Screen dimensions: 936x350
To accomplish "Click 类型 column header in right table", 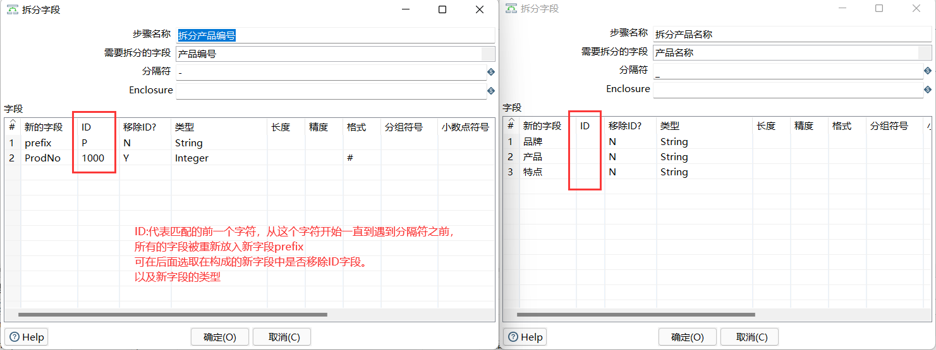I will tap(705, 126).
